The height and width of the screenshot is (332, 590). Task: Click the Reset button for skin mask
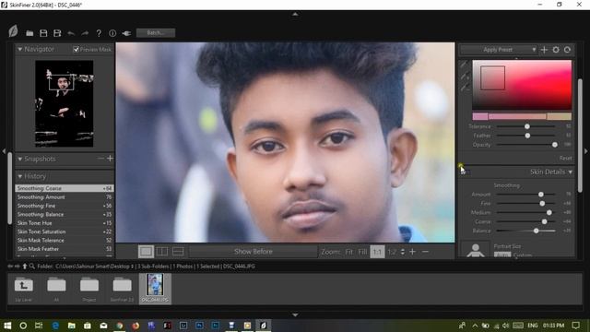[565, 158]
